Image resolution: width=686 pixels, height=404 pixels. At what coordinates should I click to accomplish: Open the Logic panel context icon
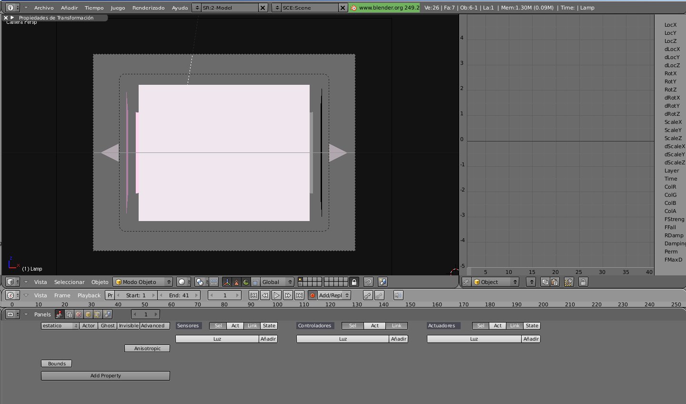(60, 314)
